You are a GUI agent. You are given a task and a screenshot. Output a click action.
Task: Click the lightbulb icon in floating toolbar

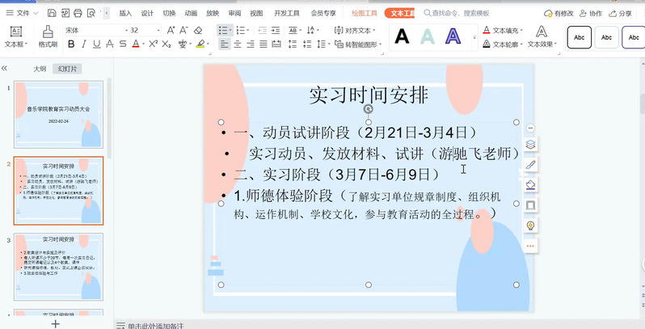point(530,226)
